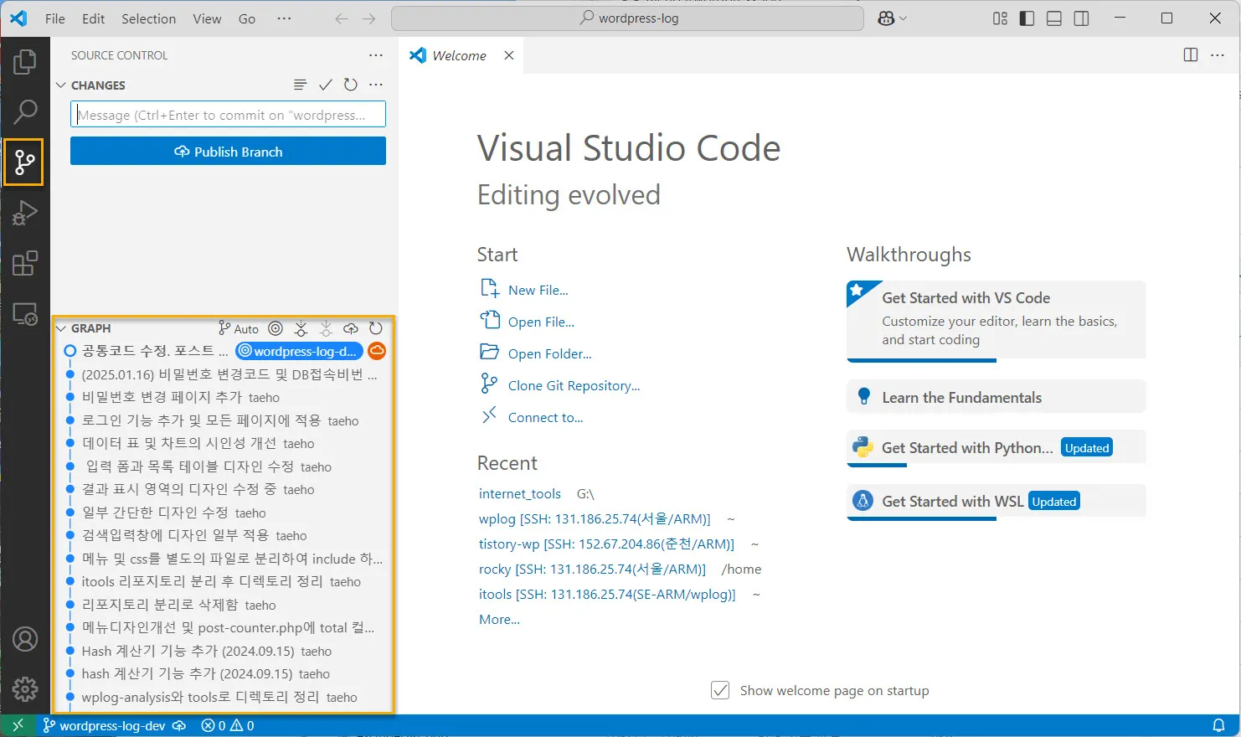
Task: Toggle the primary side bar layout button
Action: pyautogui.click(x=1027, y=18)
